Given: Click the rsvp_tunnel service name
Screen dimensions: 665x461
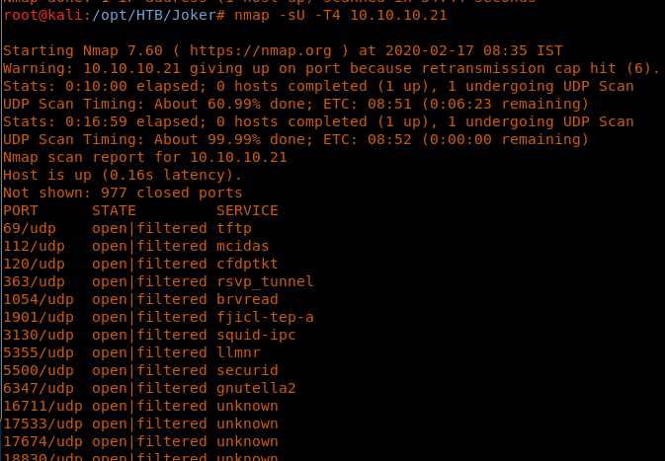Looking at the screenshot, I should click(265, 281).
